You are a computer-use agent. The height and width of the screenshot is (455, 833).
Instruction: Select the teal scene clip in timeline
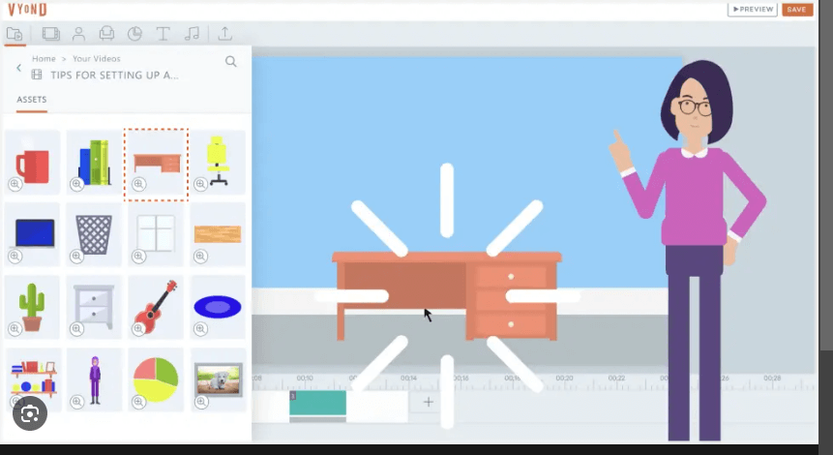[317, 403]
